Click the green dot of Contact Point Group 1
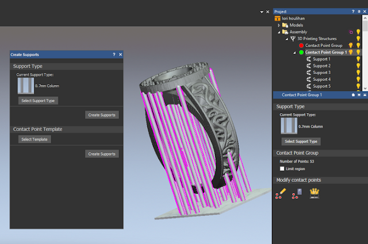 pos(301,52)
